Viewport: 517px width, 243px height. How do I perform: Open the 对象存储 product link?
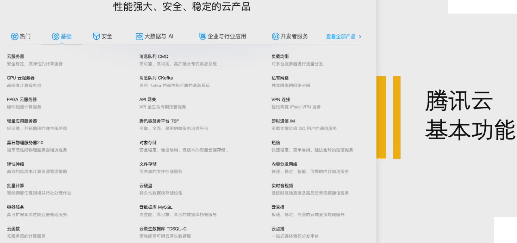tap(148, 143)
